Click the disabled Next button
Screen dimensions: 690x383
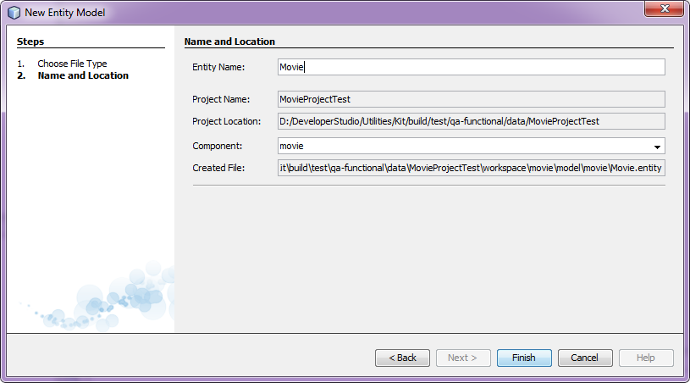[463, 358]
